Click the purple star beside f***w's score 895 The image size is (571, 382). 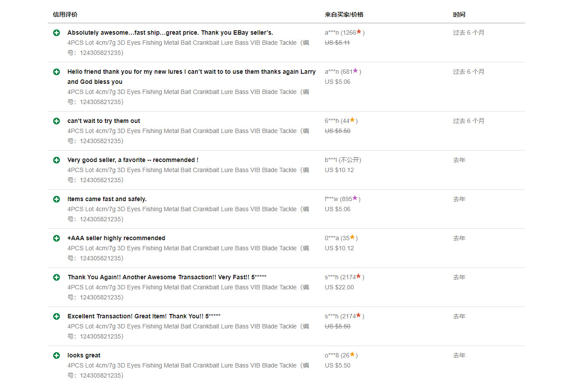355,198
